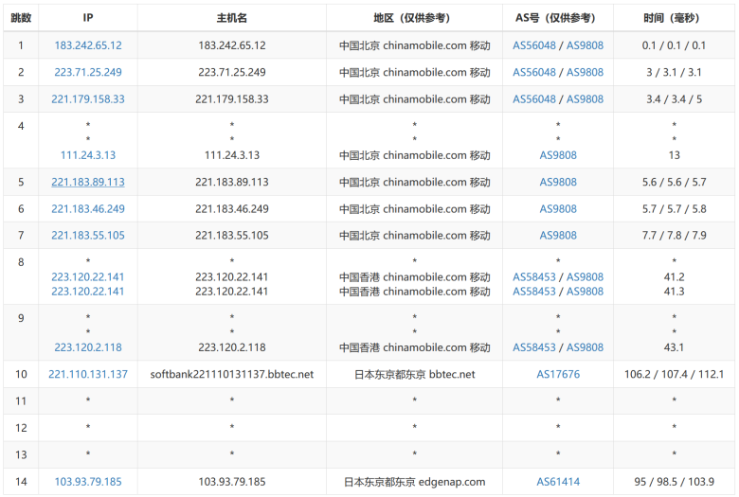Open IP link 221.183.55.105
Image resolution: width=739 pixels, height=497 pixels.
click(88, 235)
